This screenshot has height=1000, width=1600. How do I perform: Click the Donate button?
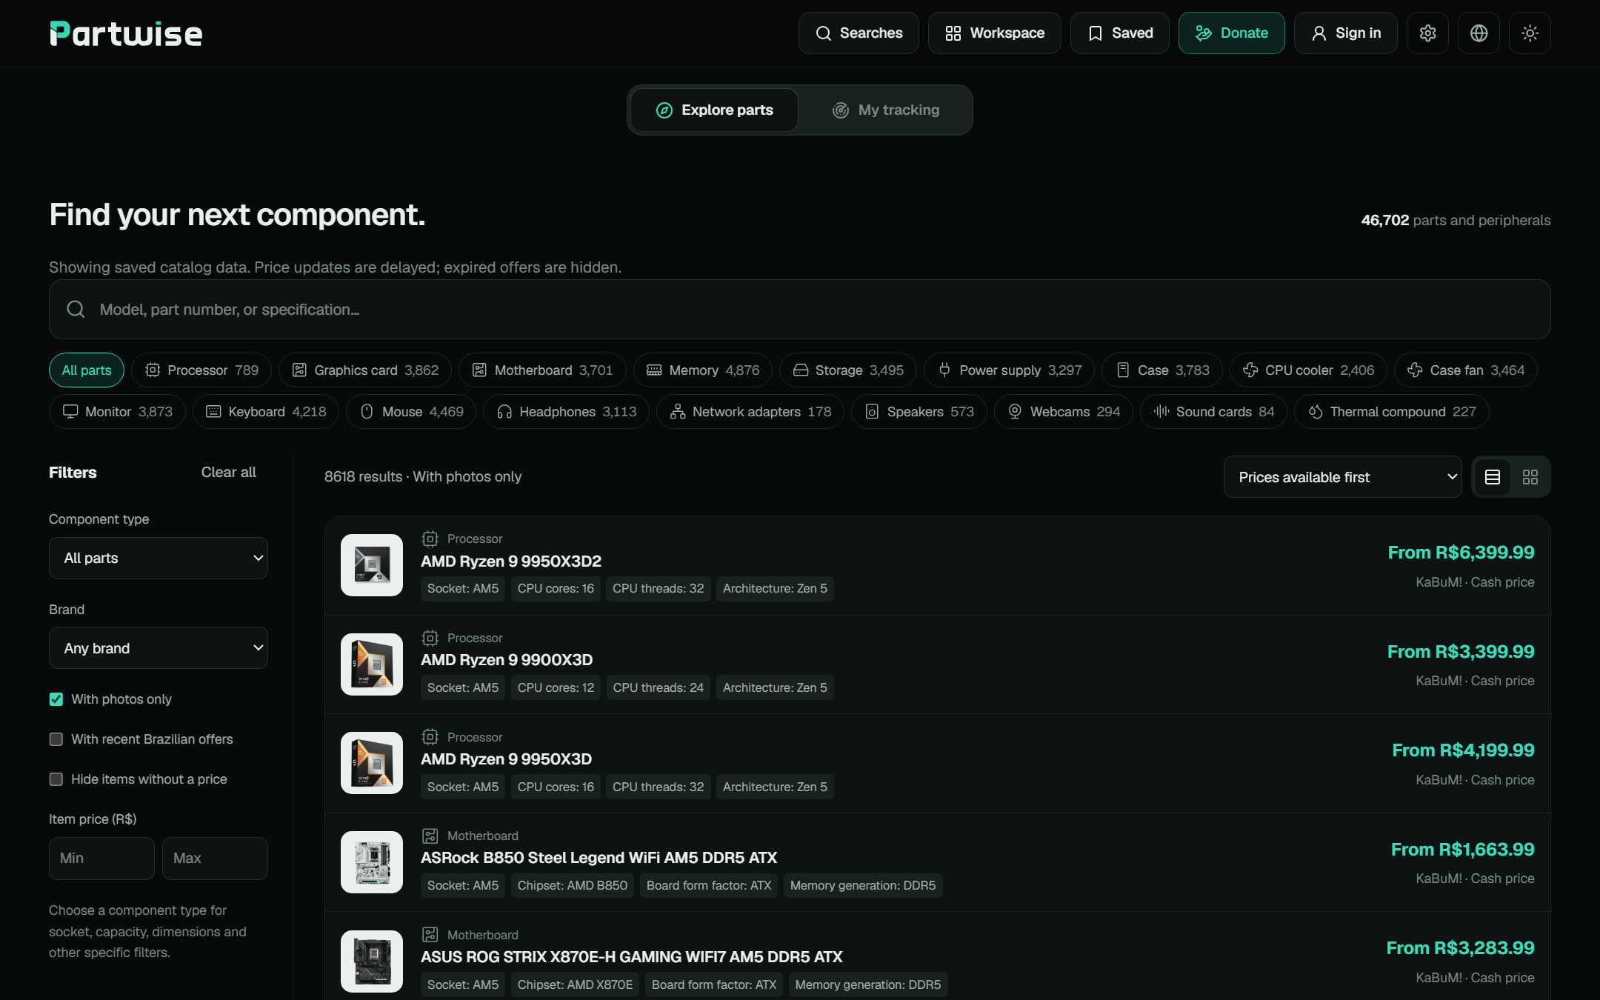tap(1231, 33)
